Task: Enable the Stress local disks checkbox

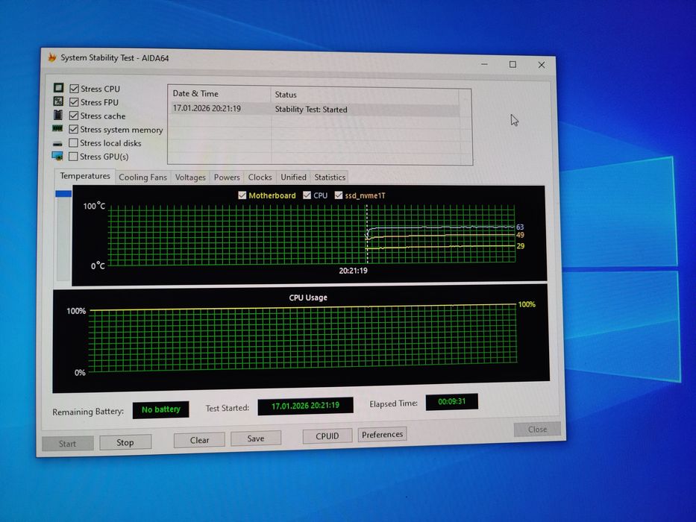Action: (x=73, y=143)
